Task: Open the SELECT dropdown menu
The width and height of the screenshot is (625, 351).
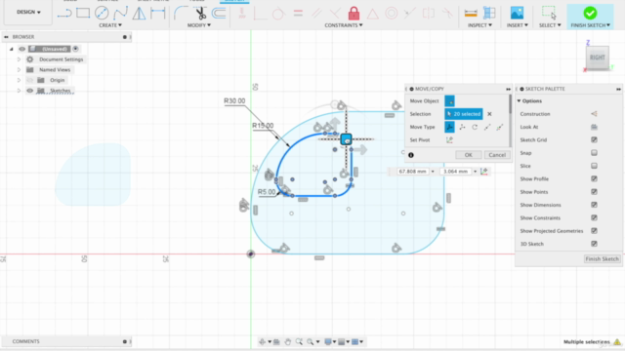Action: click(x=550, y=25)
